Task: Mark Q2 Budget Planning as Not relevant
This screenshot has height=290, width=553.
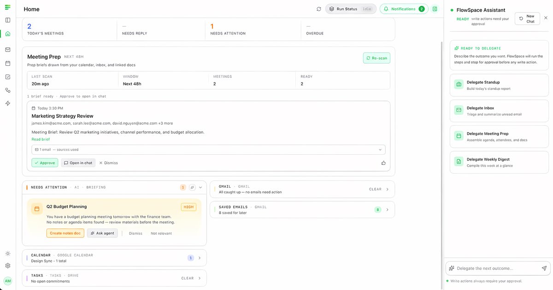Action: coord(161,233)
